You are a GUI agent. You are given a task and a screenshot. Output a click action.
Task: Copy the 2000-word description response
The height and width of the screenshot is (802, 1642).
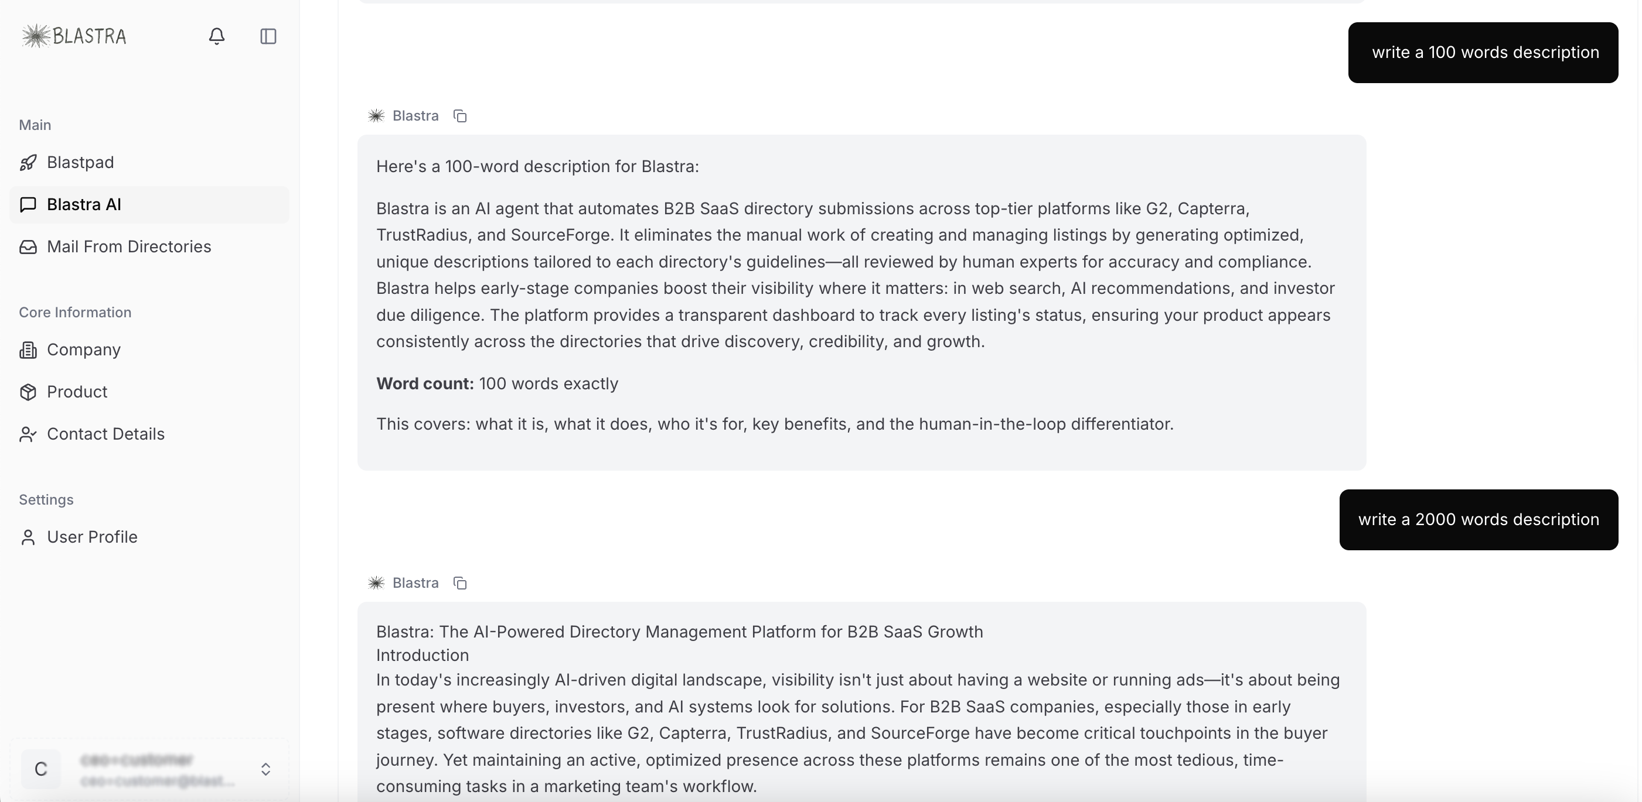(460, 583)
